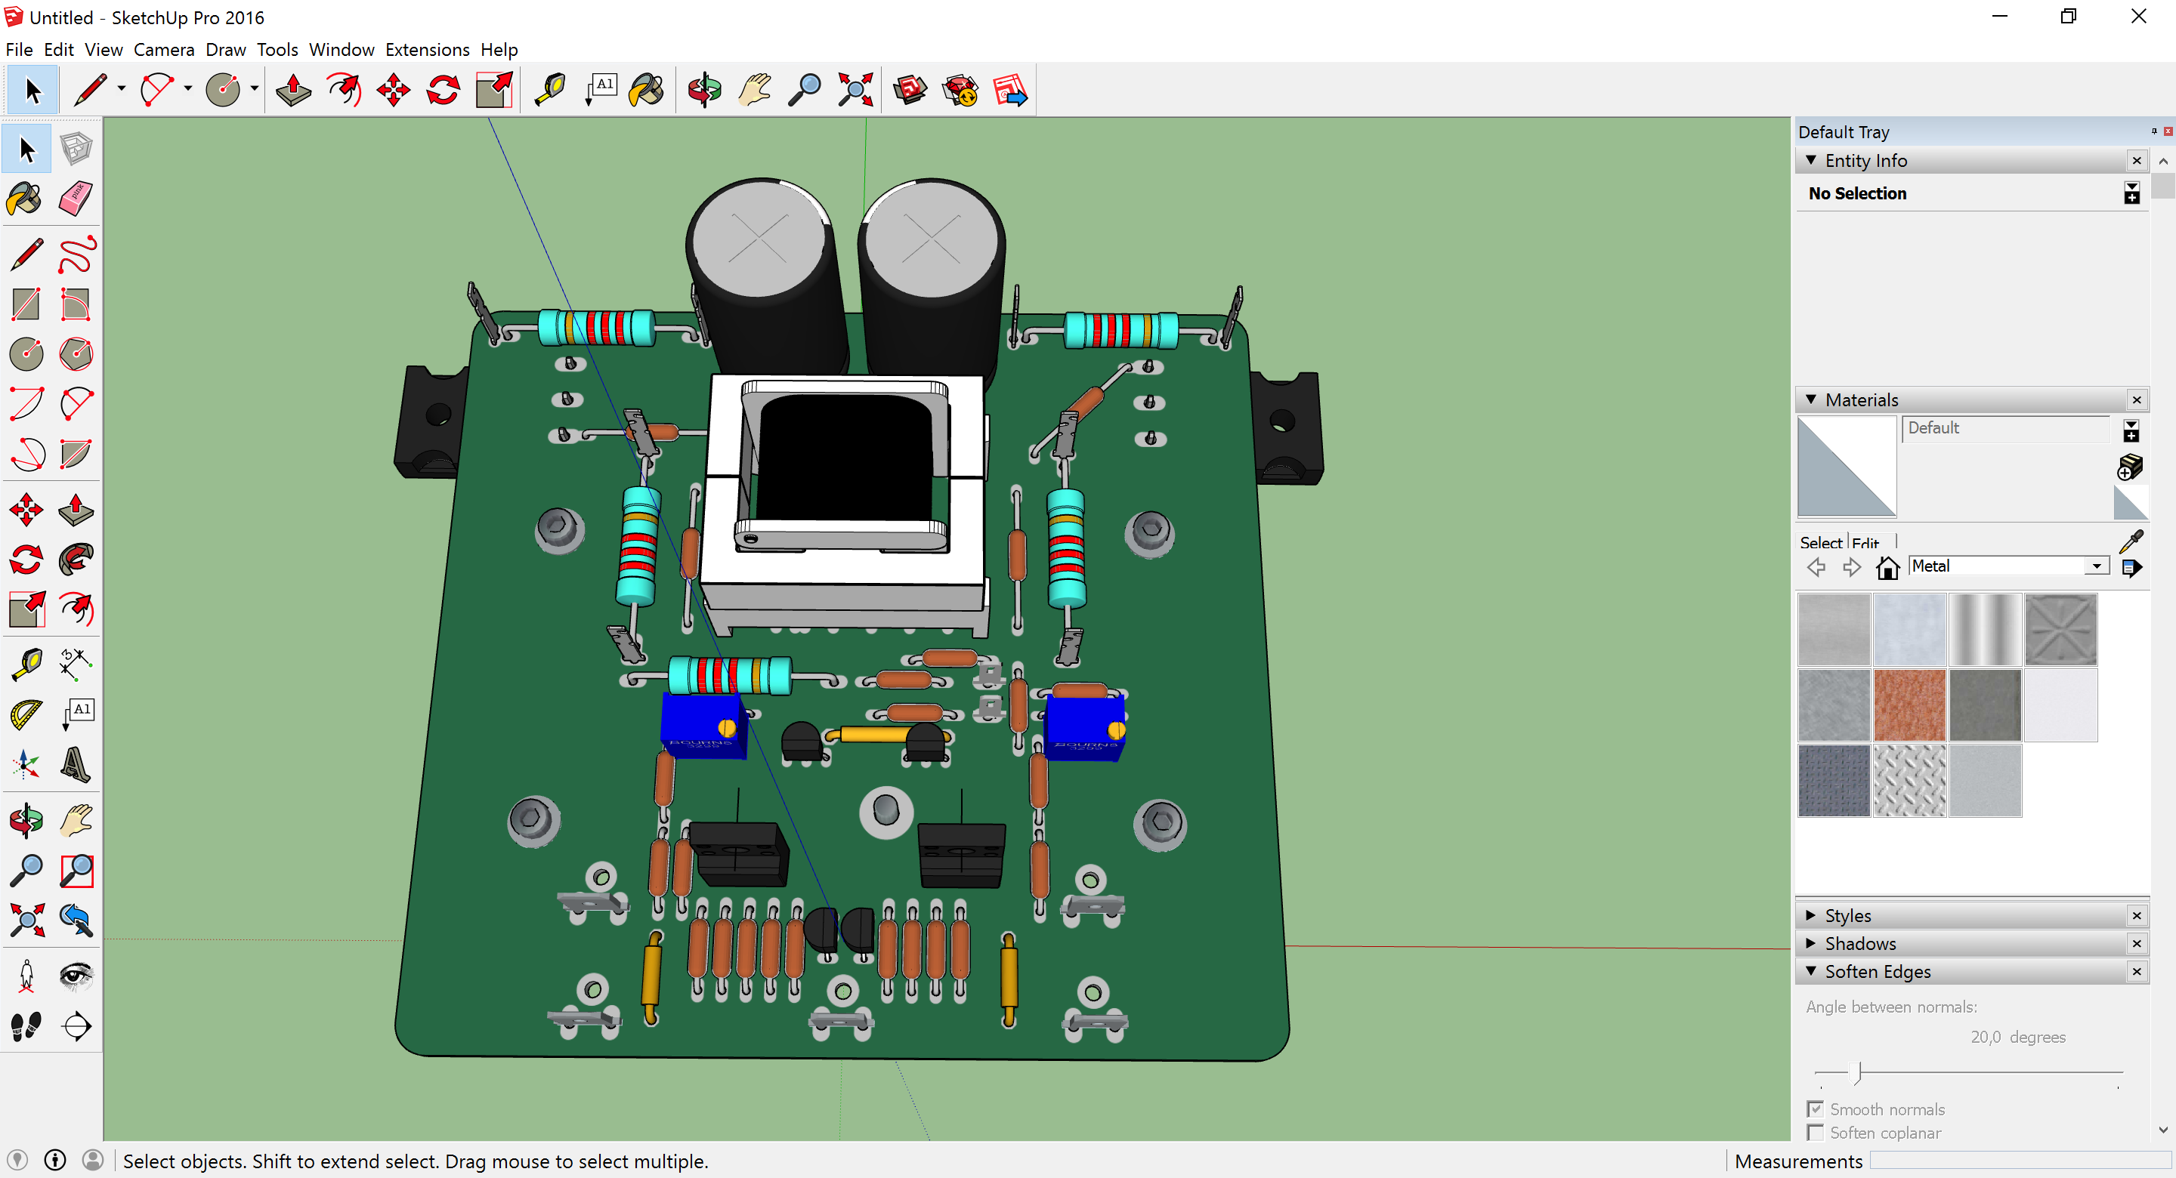Image resolution: width=2176 pixels, height=1178 pixels.
Task: Choose the Pie arc tool
Action: (76, 455)
